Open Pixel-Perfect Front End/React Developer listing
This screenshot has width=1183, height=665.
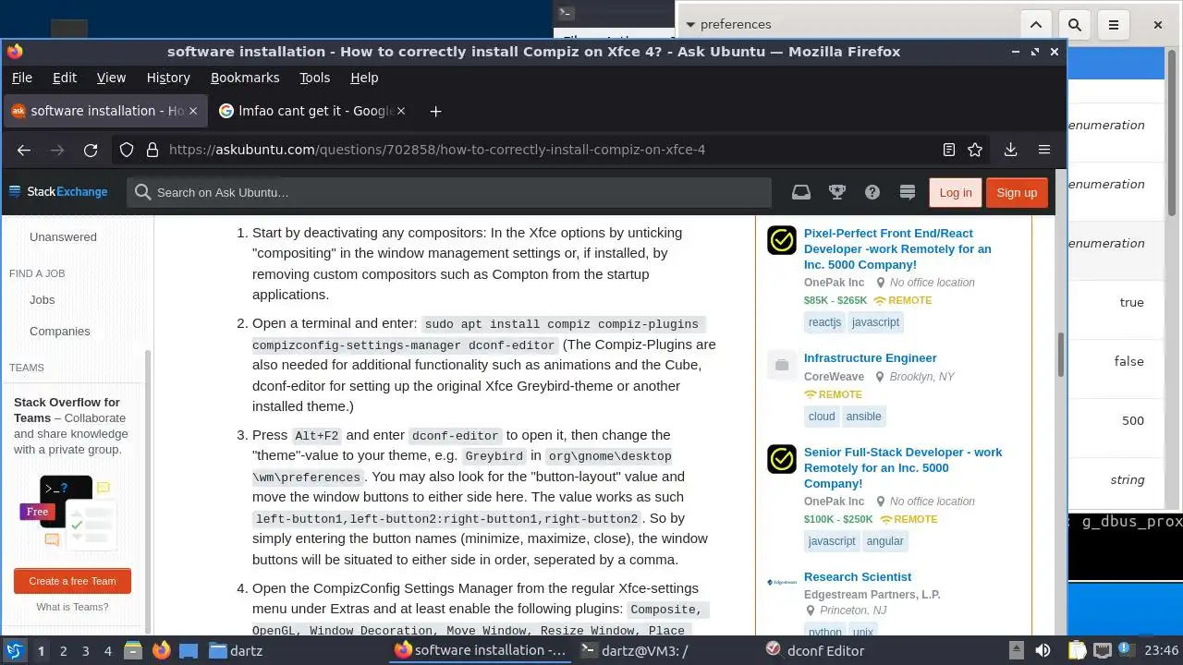897,248
